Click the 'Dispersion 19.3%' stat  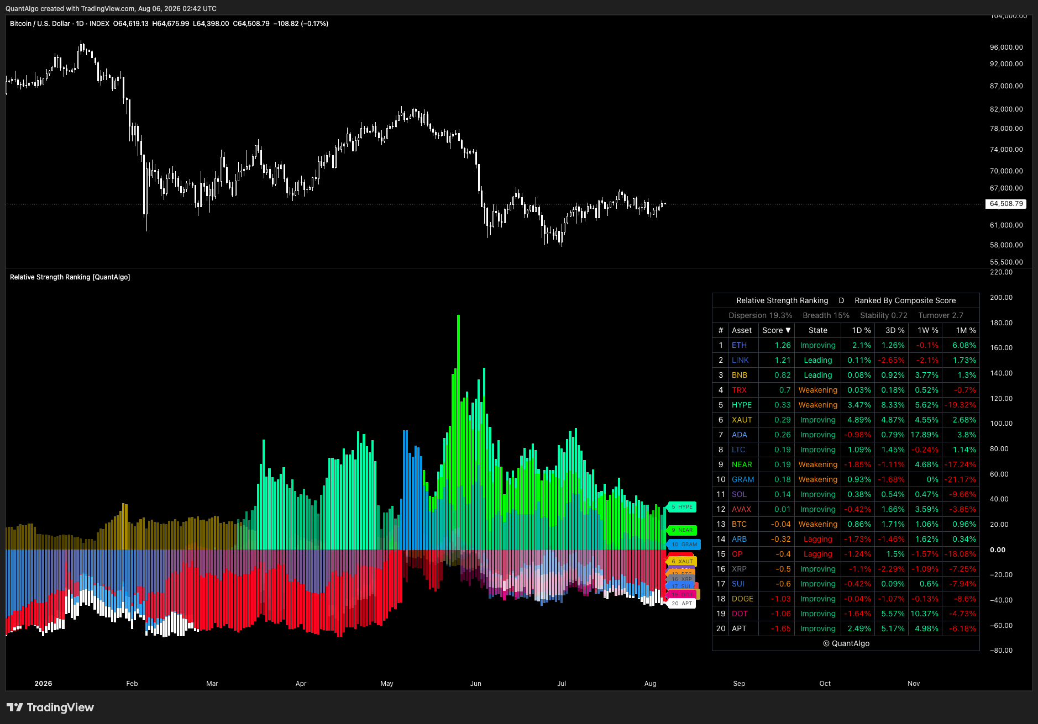[761, 315]
